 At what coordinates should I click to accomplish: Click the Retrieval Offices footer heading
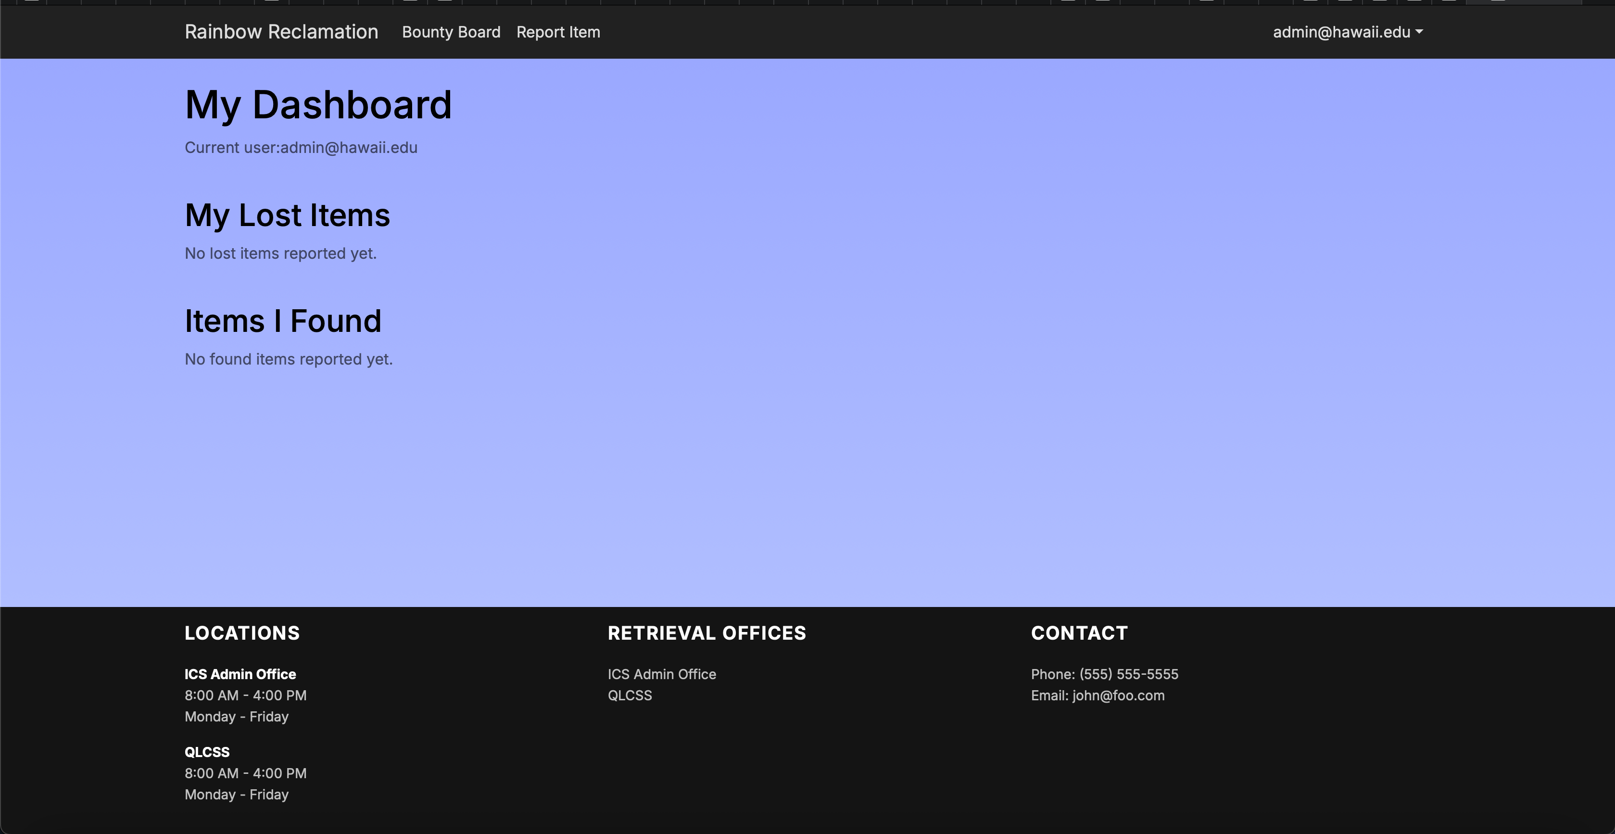[x=707, y=632]
